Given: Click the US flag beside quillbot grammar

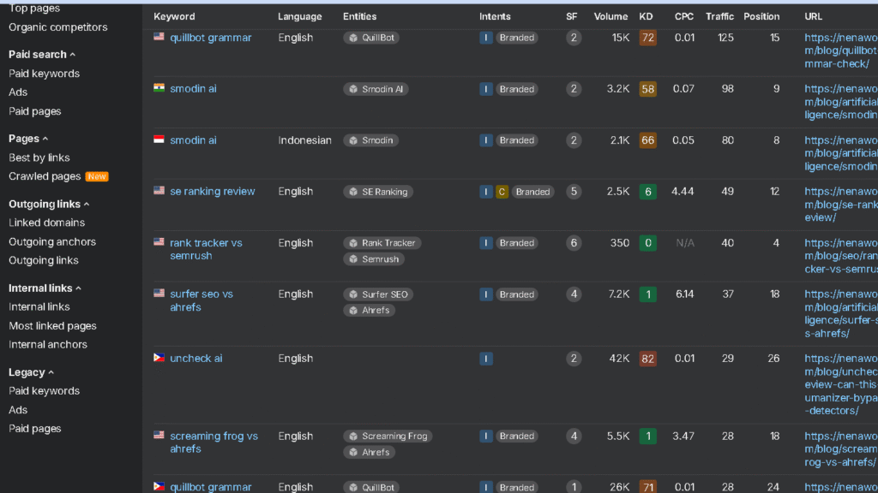Looking at the screenshot, I should coord(159,37).
